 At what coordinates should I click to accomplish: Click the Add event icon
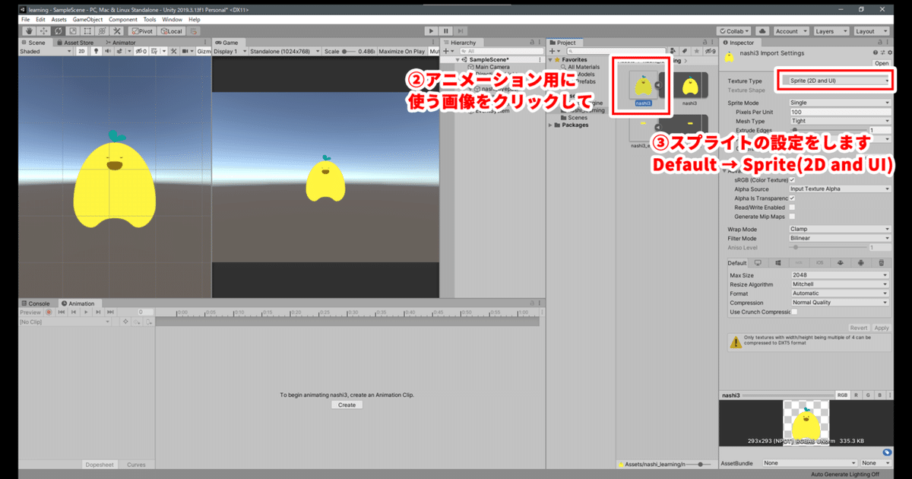pyautogui.click(x=147, y=322)
